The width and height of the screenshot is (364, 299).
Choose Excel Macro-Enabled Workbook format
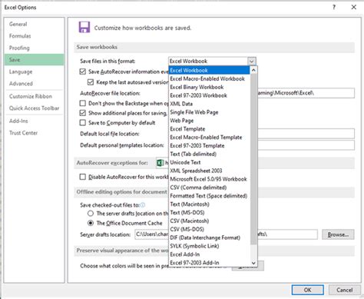click(209, 78)
